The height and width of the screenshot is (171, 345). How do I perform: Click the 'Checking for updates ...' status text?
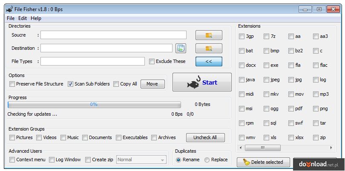coord(32,114)
